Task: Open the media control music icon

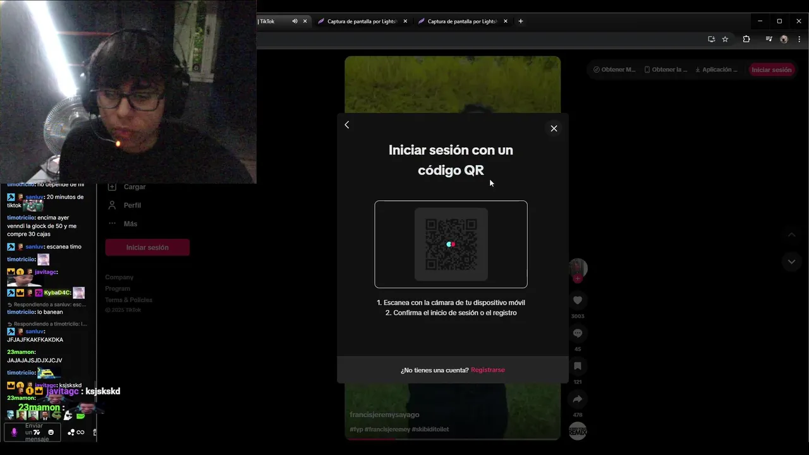Action: [769, 39]
